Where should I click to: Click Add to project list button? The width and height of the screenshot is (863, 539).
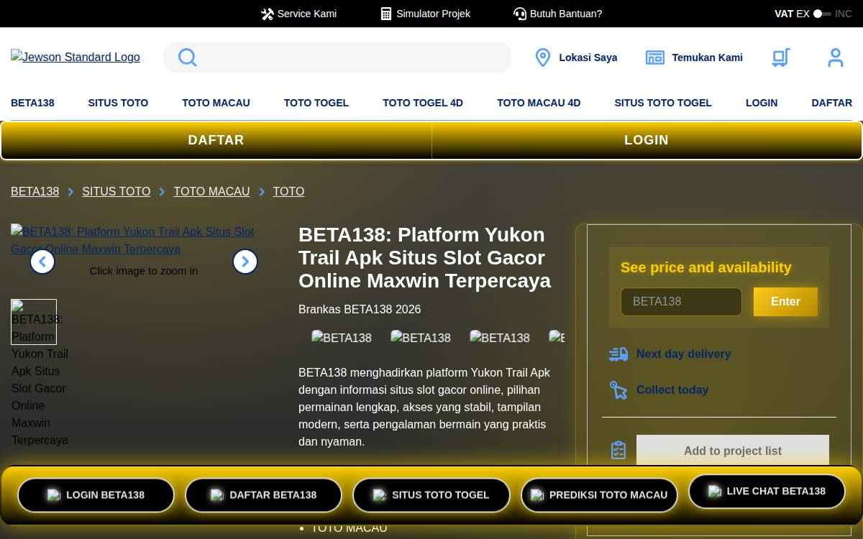click(733, 451)
